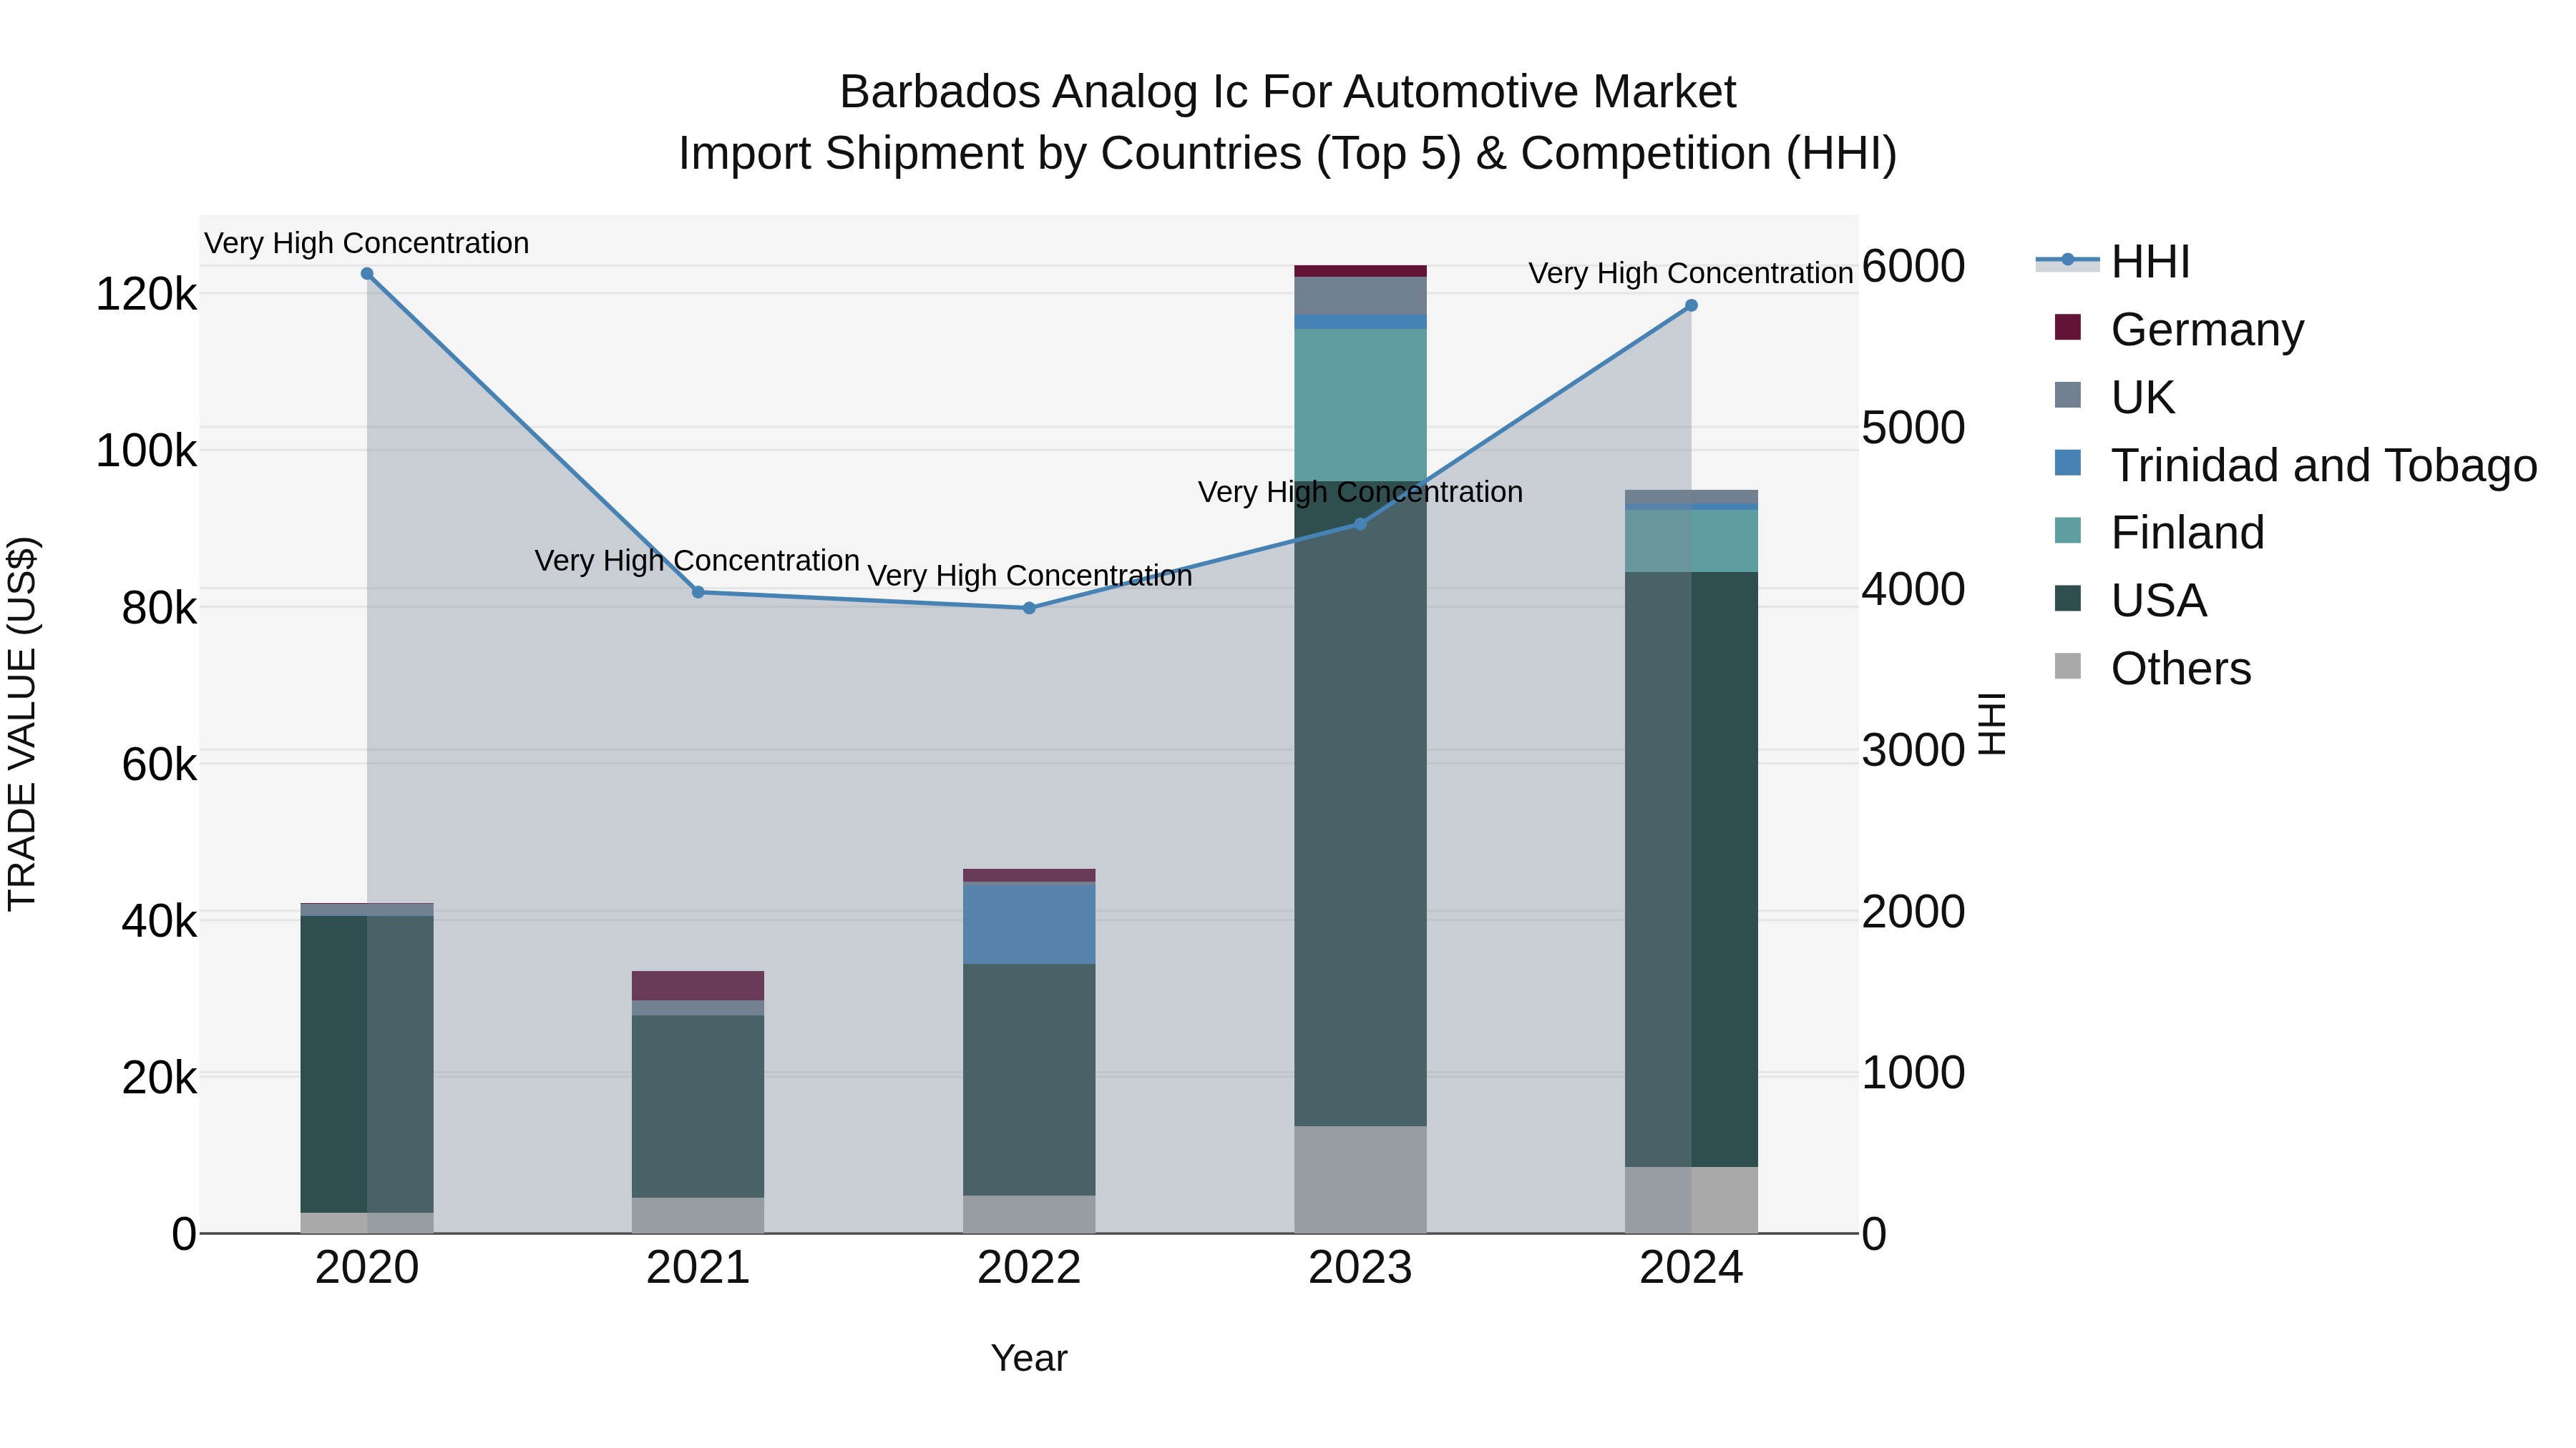Click the Trinidad and Tobago segment in 2022
This screenshot has width=2576, height=1448.
click(1029, 923)
